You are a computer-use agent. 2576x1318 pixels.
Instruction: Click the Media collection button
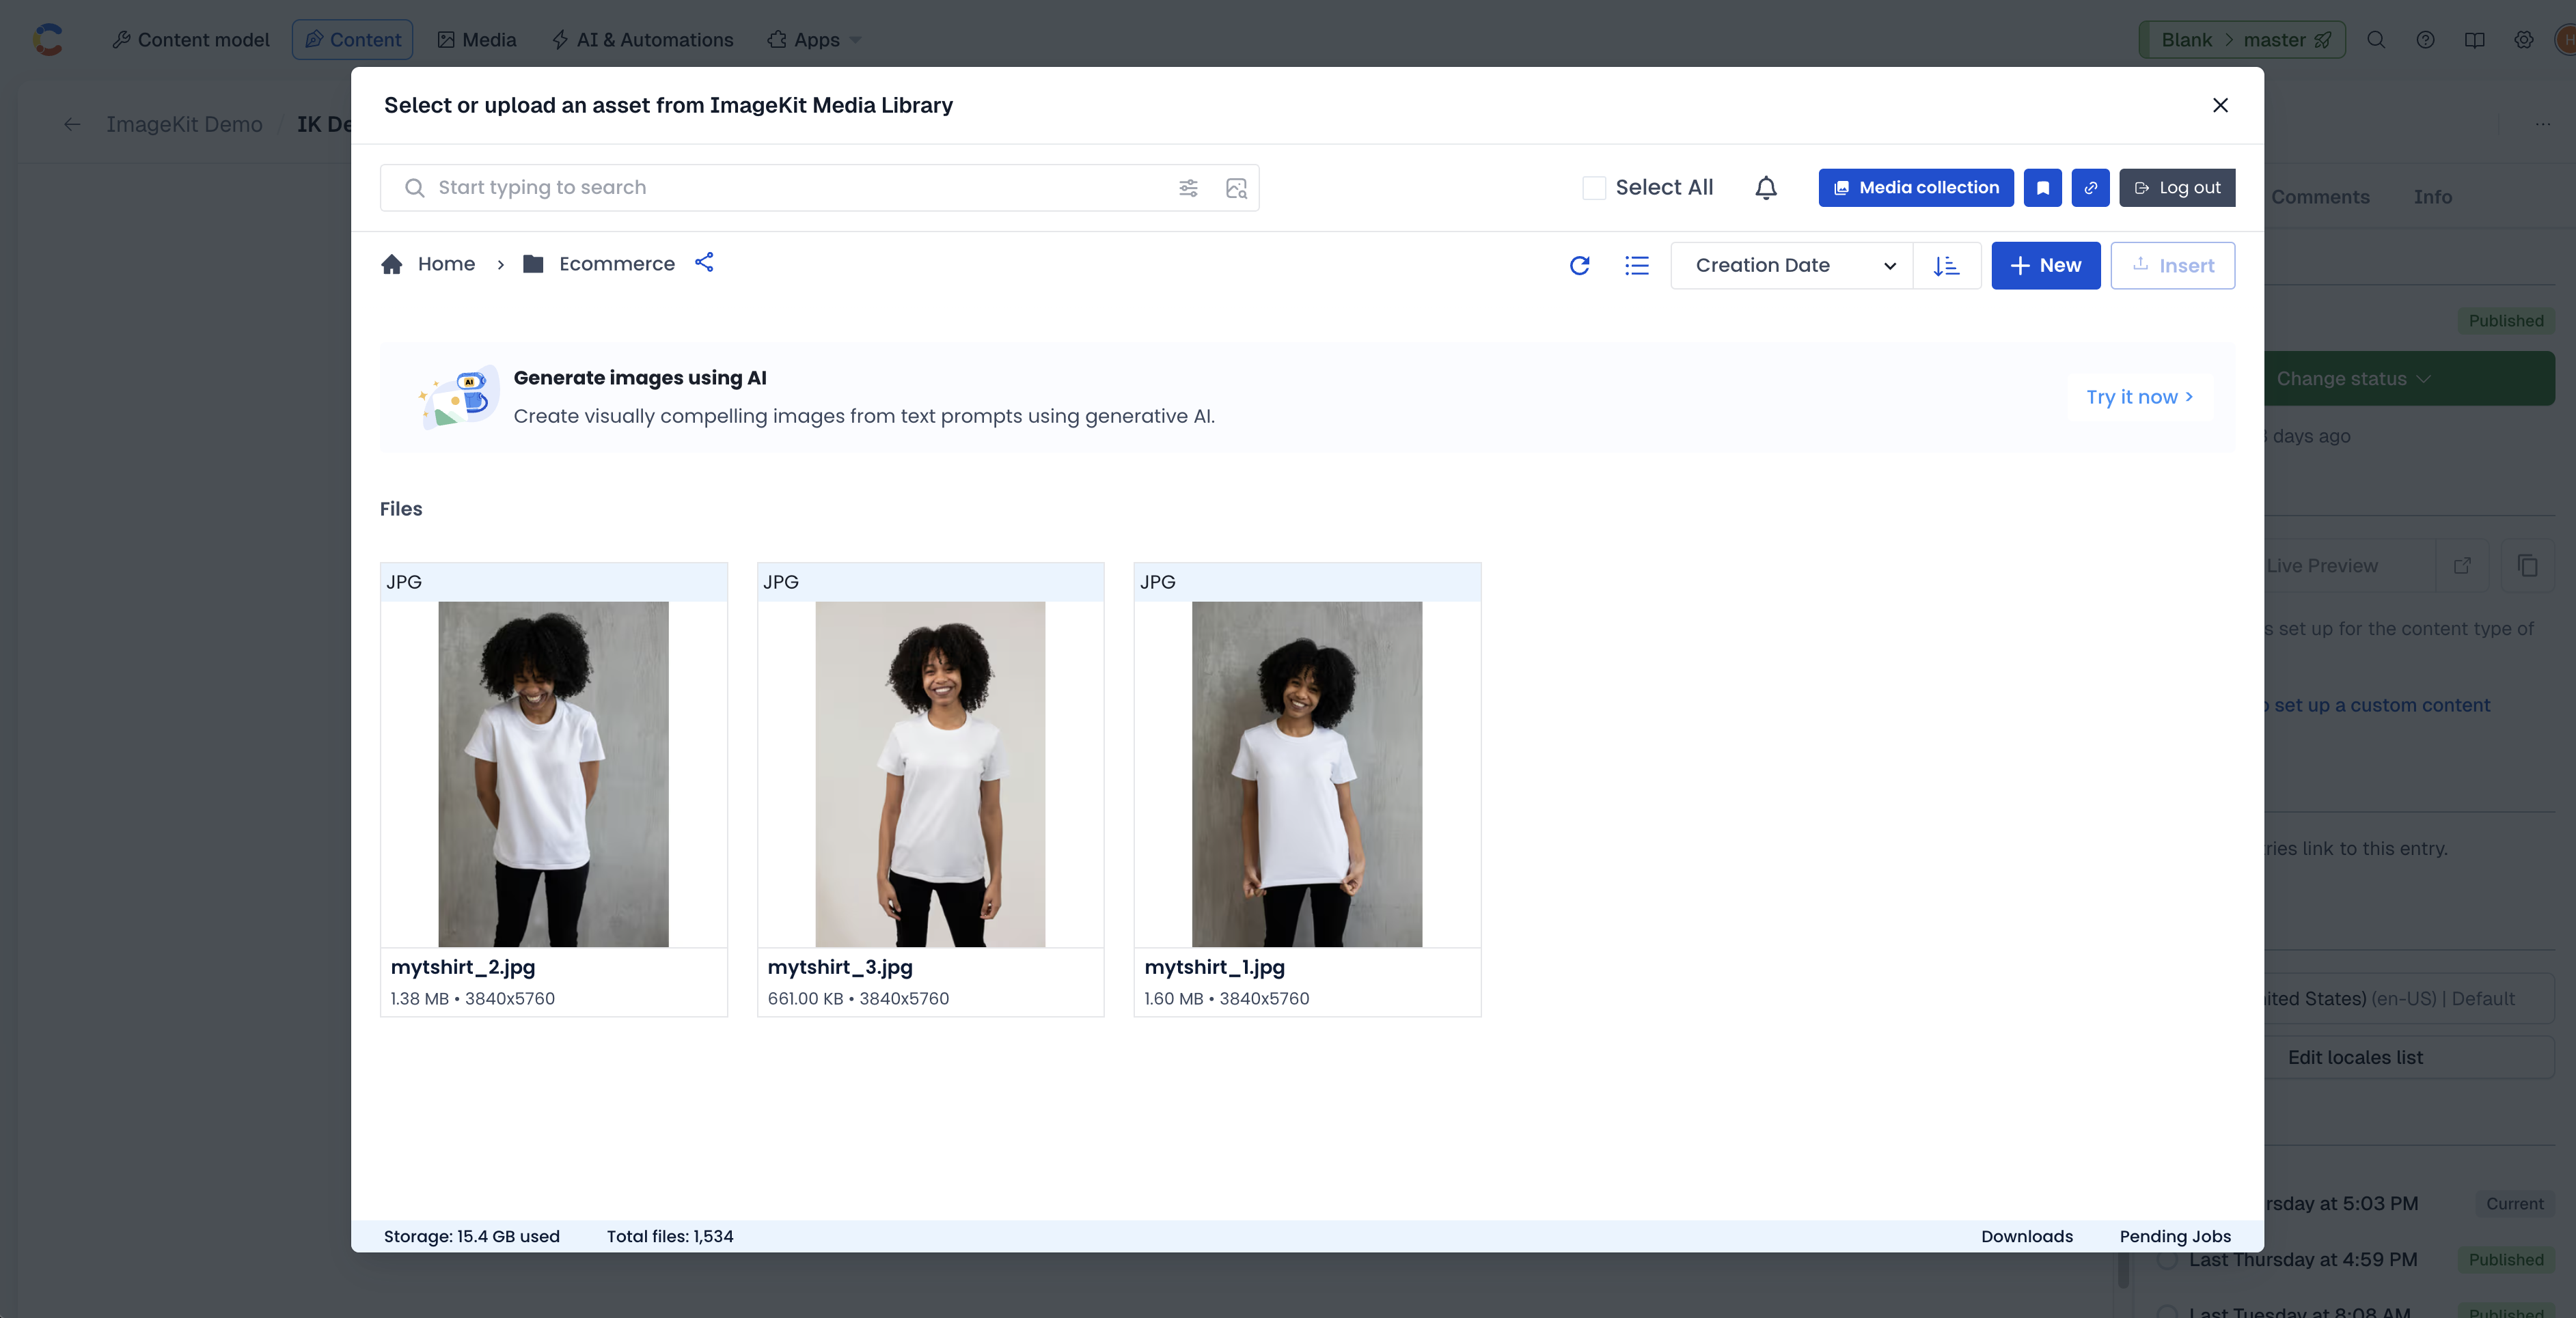pos(1915,188)
